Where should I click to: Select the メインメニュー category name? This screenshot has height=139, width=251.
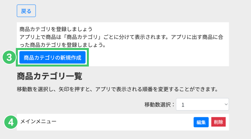(x=38, y=121)
